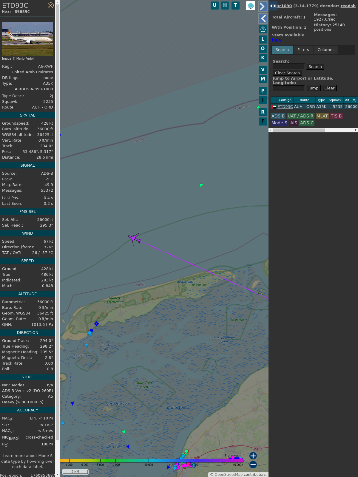Click the Search submit button

tap(315, 67)
